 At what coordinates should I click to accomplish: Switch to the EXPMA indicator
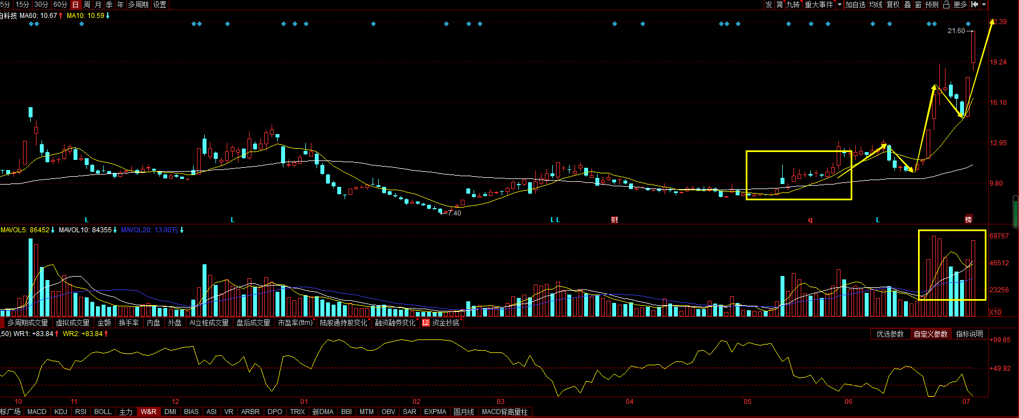tap(435, 412)
